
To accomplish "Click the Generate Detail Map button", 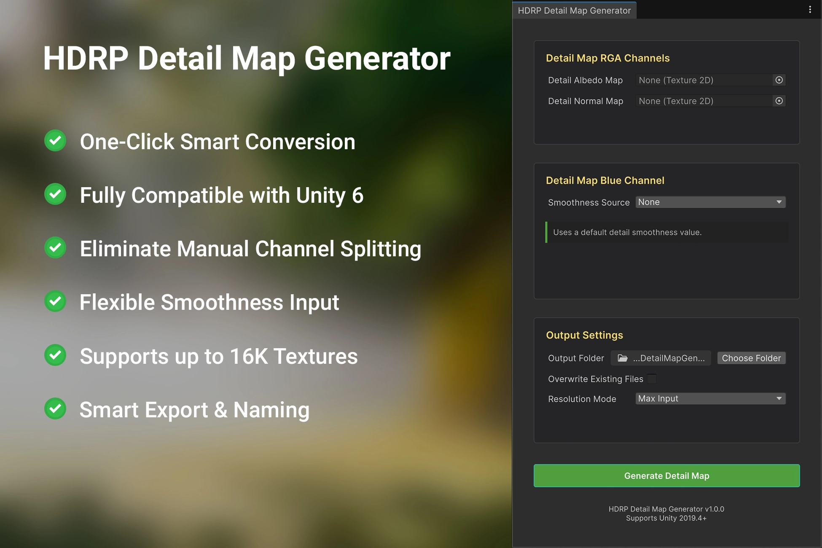I will (666, 476).
